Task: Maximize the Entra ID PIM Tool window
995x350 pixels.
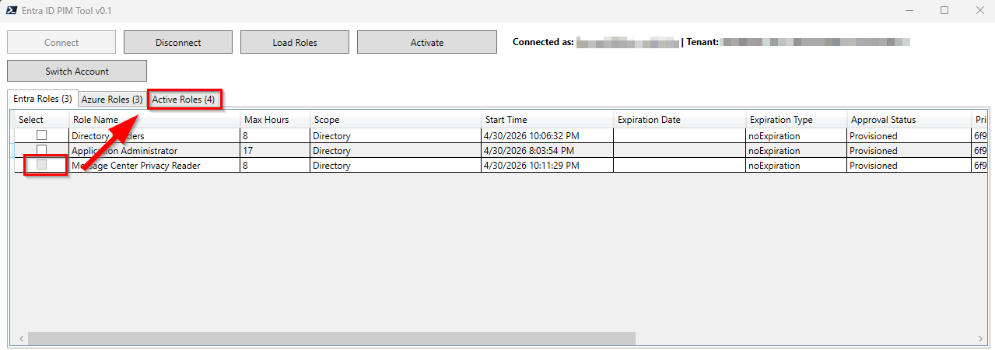Action: pyautogui.click(x=944, y=10)
